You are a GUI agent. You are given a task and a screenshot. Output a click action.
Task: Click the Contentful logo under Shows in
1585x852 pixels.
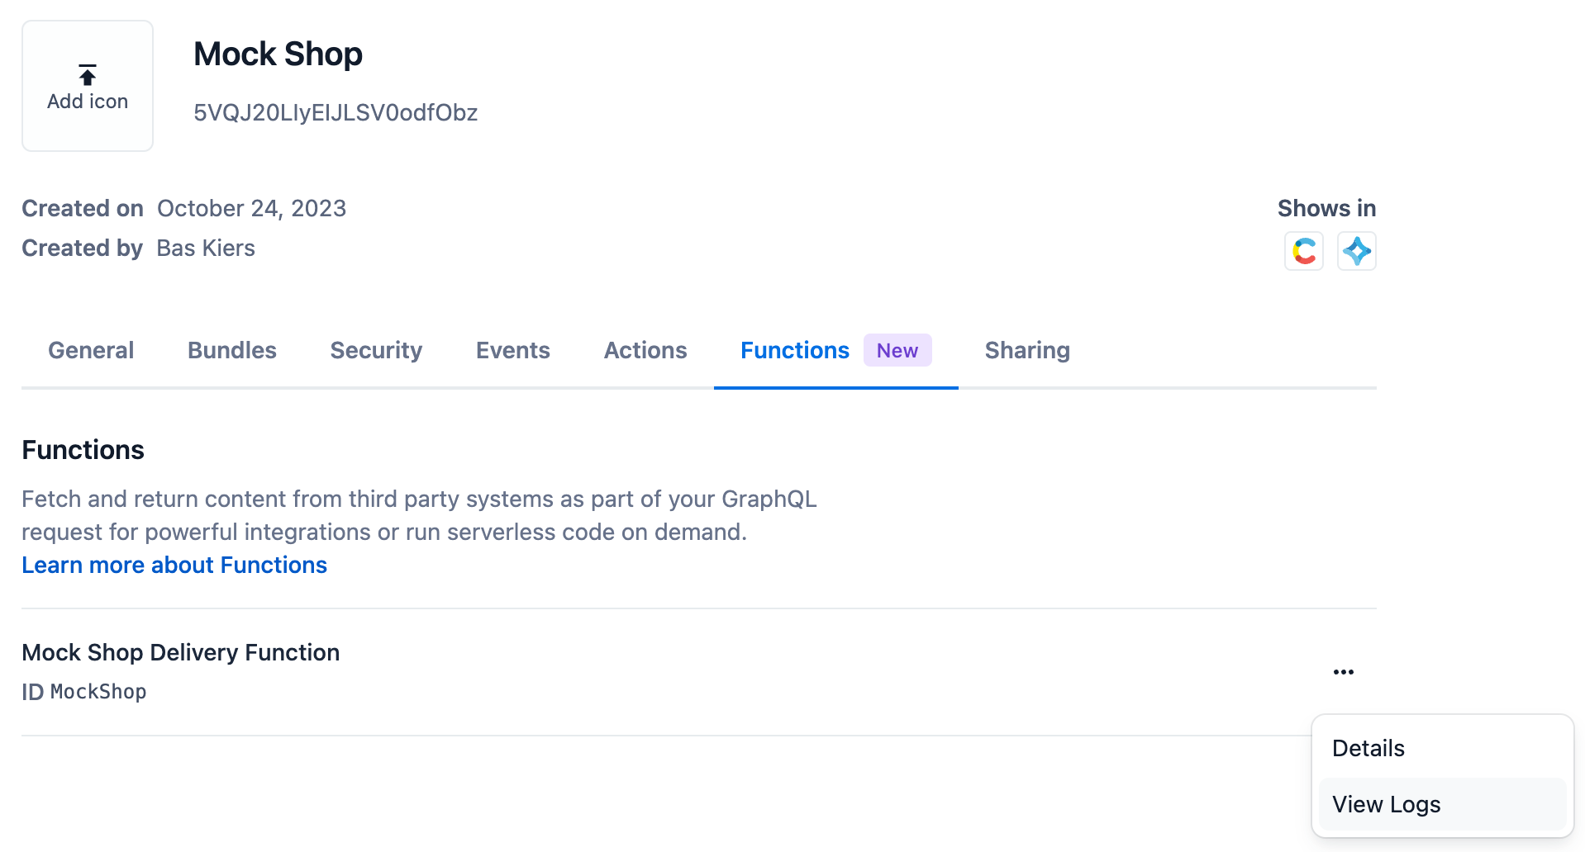[1303, 251]
